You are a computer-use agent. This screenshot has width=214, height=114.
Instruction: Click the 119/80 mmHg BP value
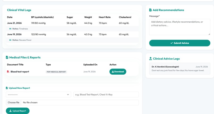tap(38, 23)
